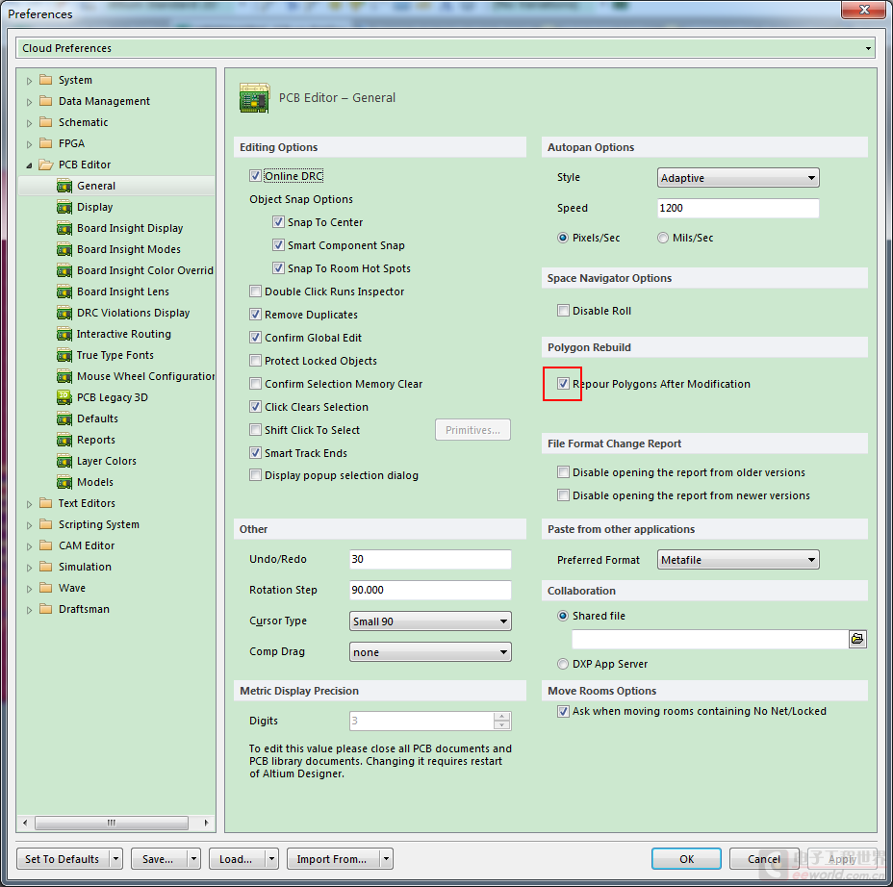Click the CAM Editor folder icon
The image size is (893, 887).
click(x=45, y=545)
